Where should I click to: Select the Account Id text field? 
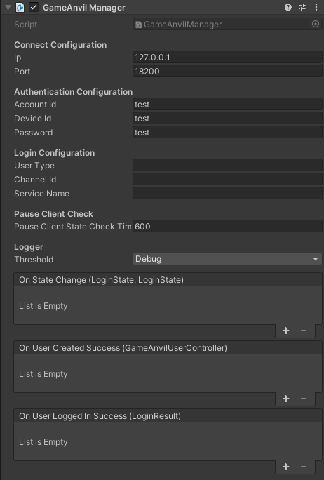pyautogui.click(x=227, y=105)
